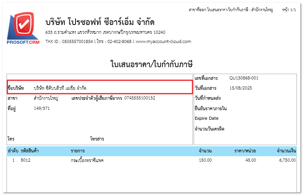Select the TAX ID 0505557001854 text
The width and height of the screenshot is (303, 195).
pos(69,41)
